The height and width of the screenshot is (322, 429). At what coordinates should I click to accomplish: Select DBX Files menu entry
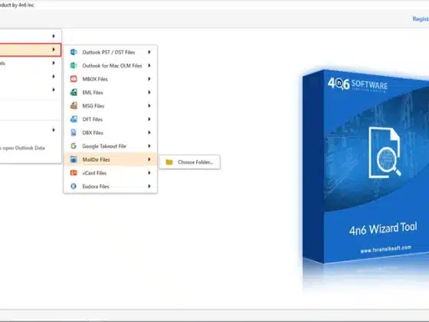click(110, 133)
